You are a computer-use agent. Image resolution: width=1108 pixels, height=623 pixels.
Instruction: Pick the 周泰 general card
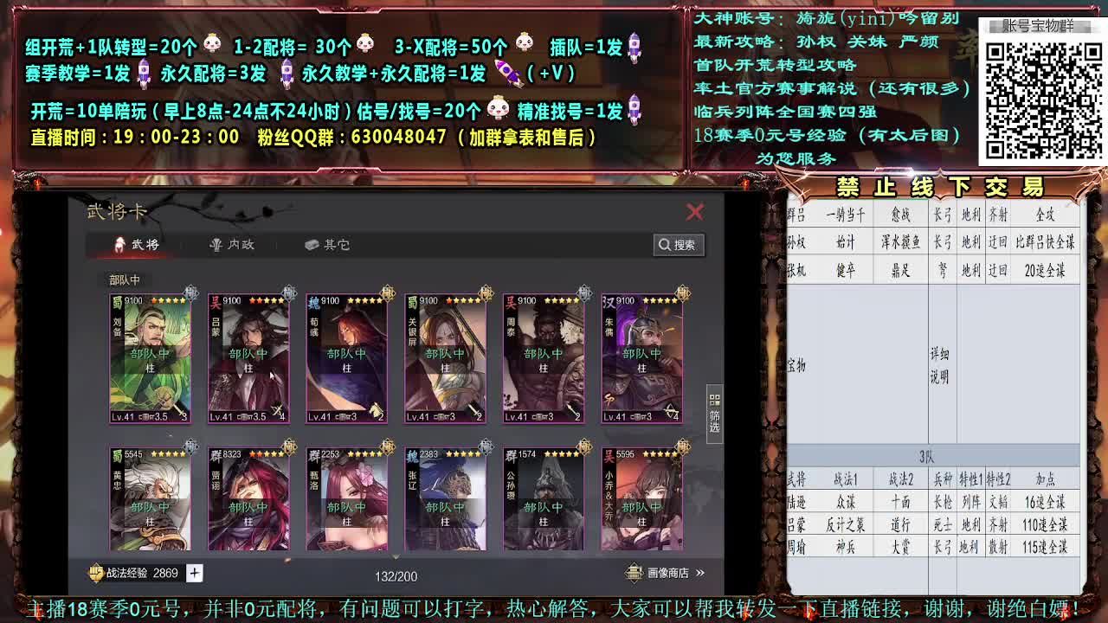pos(544,359)
